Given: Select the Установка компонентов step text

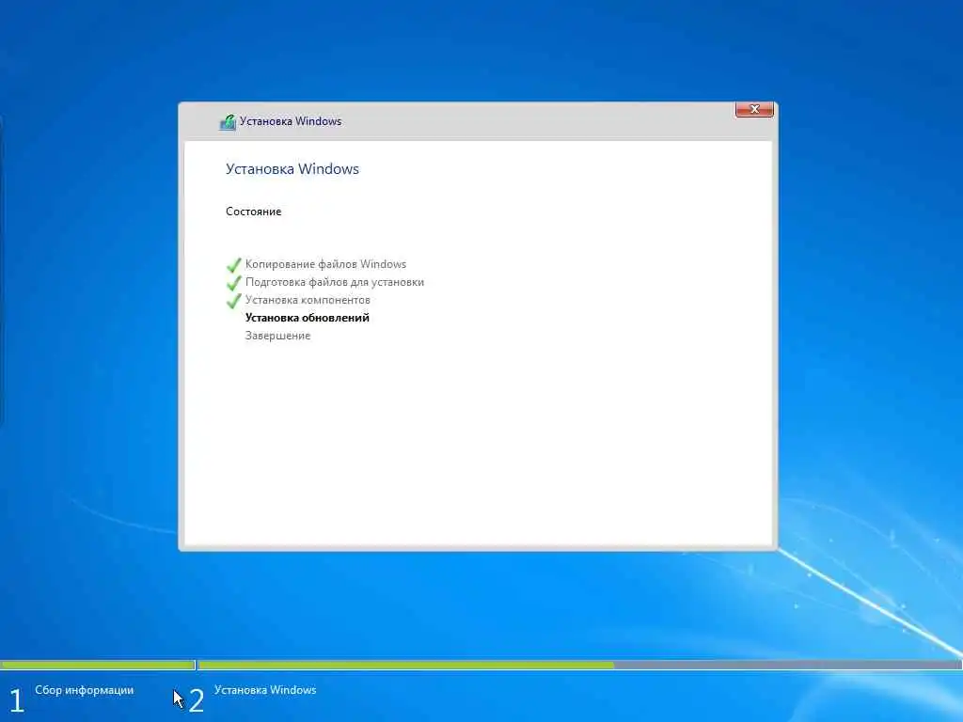Looking at the screenshot, I should (308, 300).
